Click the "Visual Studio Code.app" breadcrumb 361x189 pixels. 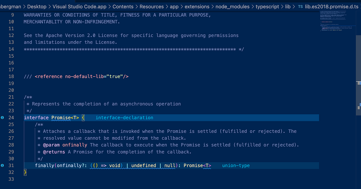[x=79, y=6]
